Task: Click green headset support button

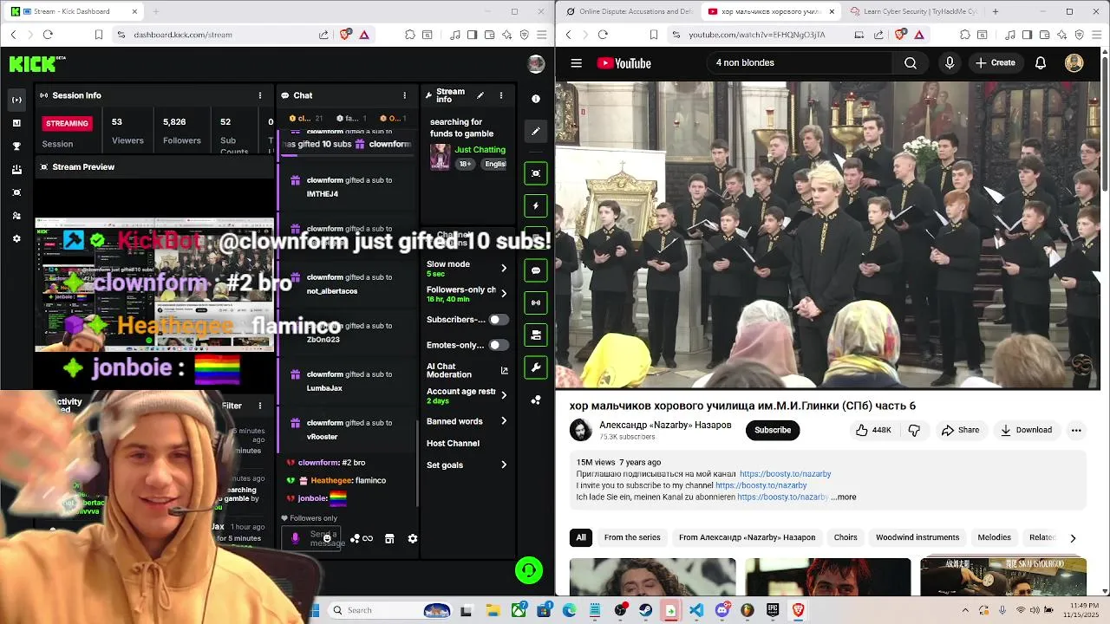Action: (529, 569)
